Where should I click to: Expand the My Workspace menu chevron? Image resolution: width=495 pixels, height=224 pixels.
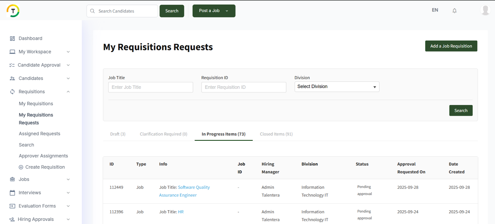coord(68,52)
